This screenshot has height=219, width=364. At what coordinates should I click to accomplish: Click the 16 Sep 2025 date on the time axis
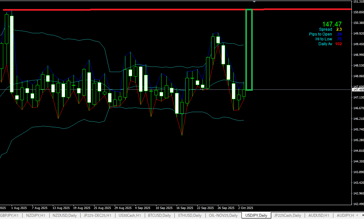click(x=185, y=208)
